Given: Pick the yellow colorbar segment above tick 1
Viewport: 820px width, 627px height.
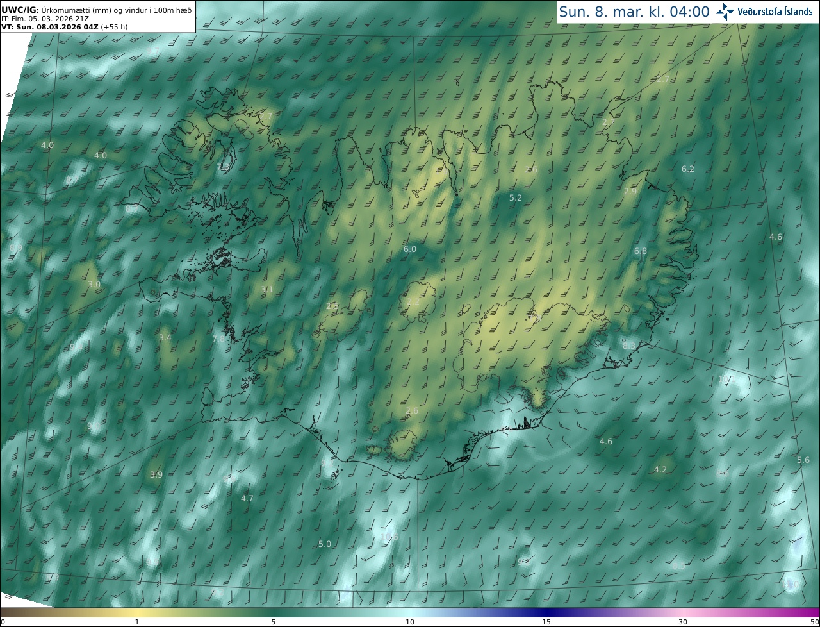Looking at the screenshot, I should [x=137, y=612].
